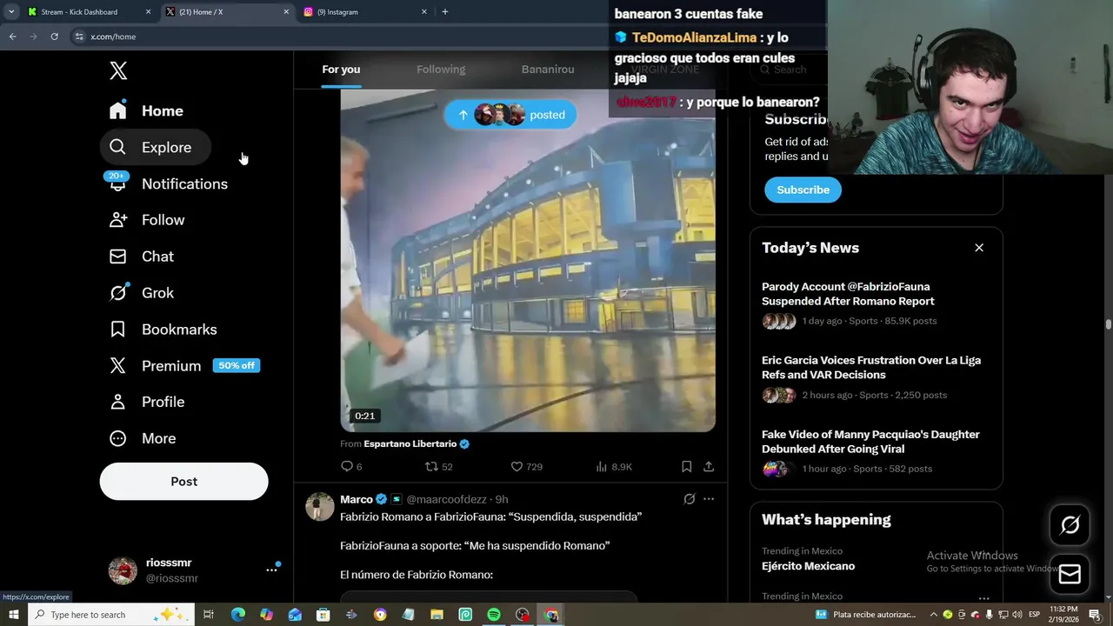Click the Windows taskbar search box

click(x=110, y=615)
